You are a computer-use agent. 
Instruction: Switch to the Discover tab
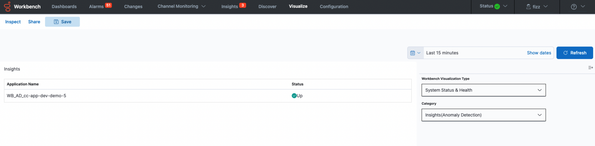pyautogui.click(x=267, y=7)
